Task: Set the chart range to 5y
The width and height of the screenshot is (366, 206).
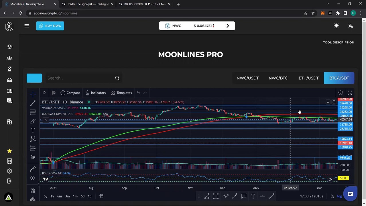Action: (46, 196)
